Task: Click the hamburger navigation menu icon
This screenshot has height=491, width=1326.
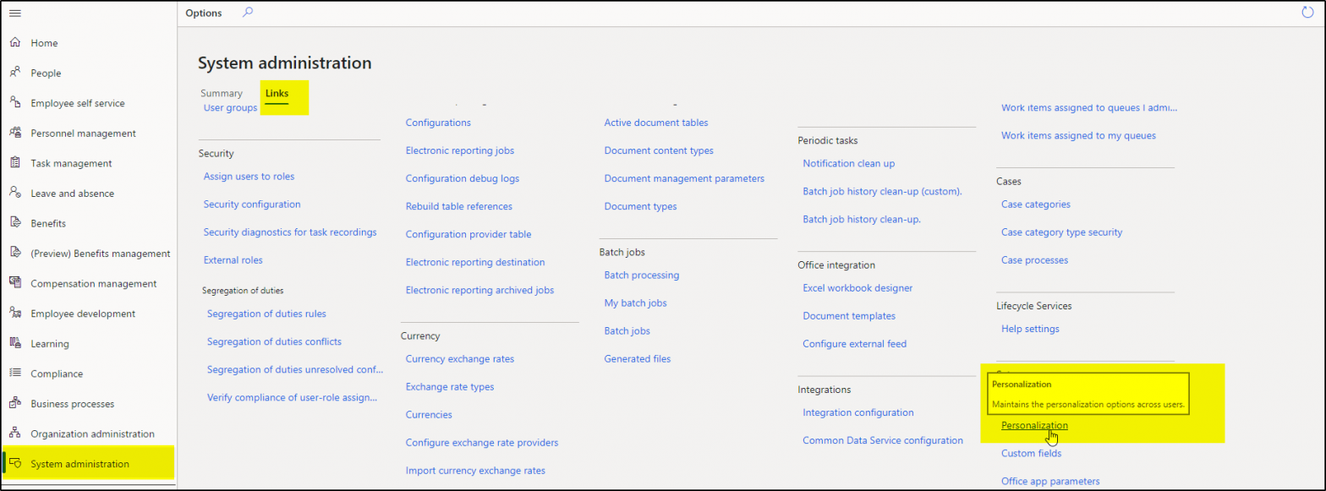Action: (15, 14)
